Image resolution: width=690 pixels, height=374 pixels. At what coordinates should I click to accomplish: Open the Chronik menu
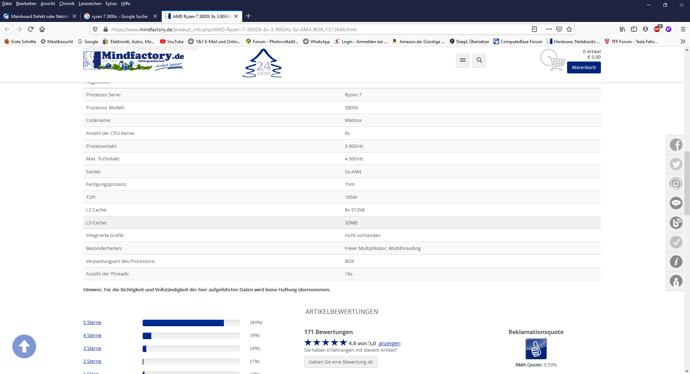(x=67, y=4)
